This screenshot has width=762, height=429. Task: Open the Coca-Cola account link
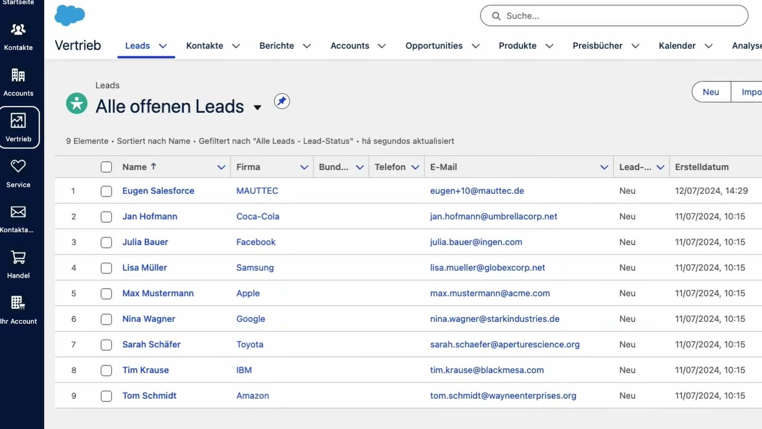click(x=258, y=216)
